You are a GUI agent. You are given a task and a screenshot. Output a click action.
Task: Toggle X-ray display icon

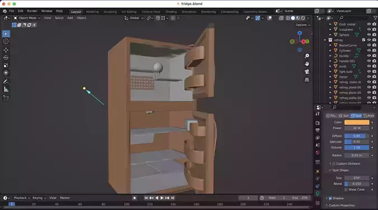(281, 18)
